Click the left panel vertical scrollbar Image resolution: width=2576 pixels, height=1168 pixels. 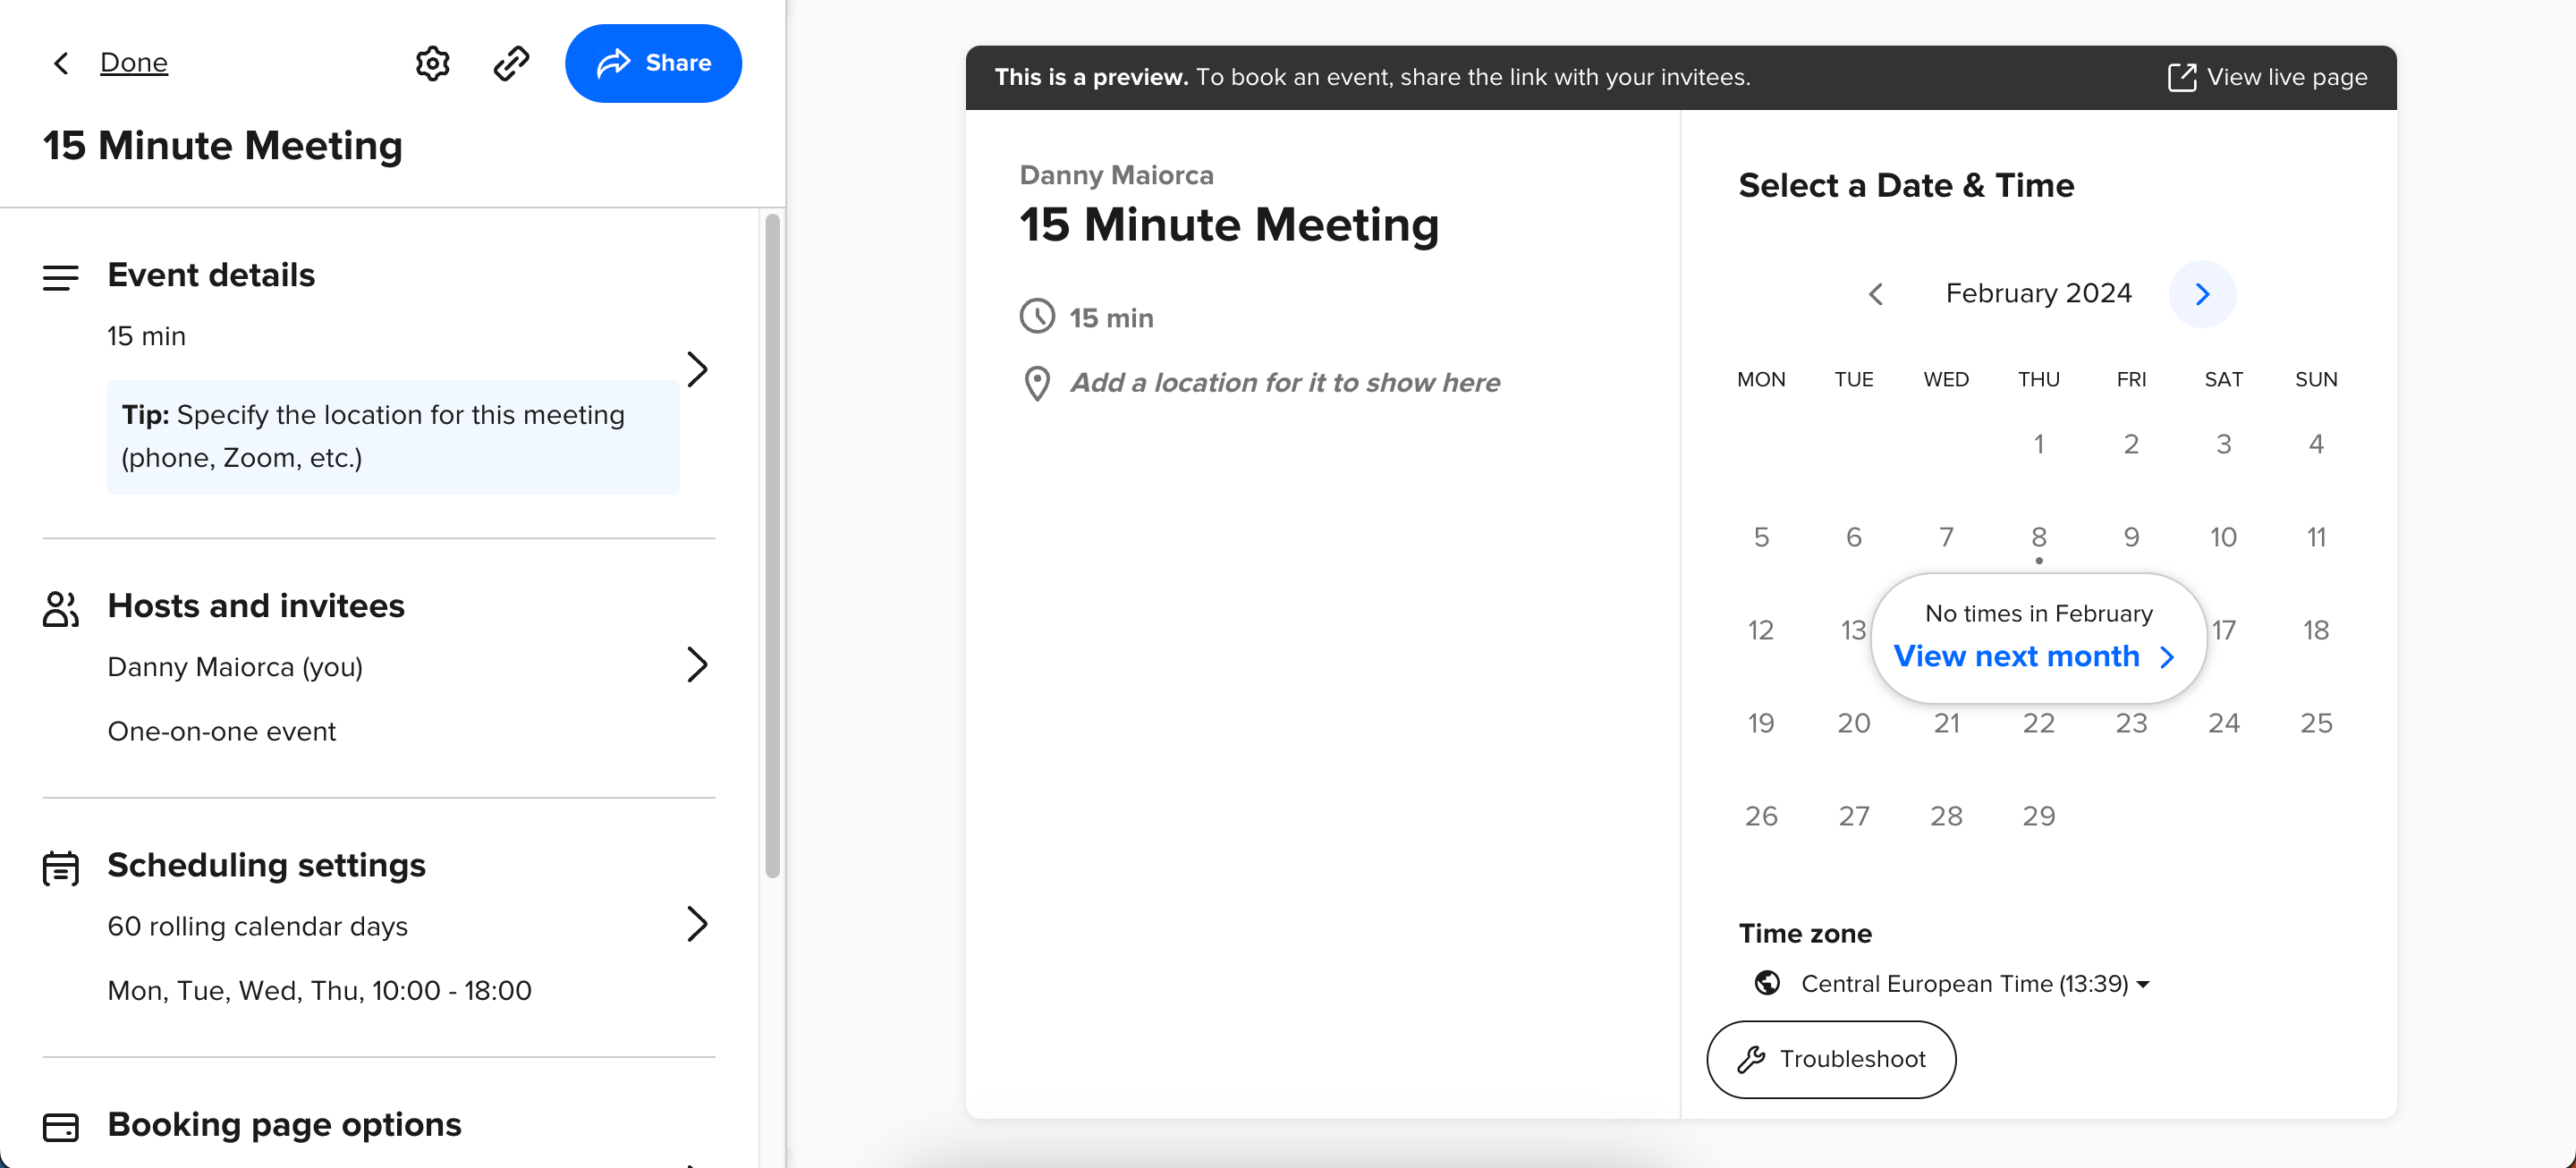[x=772, y=545]
